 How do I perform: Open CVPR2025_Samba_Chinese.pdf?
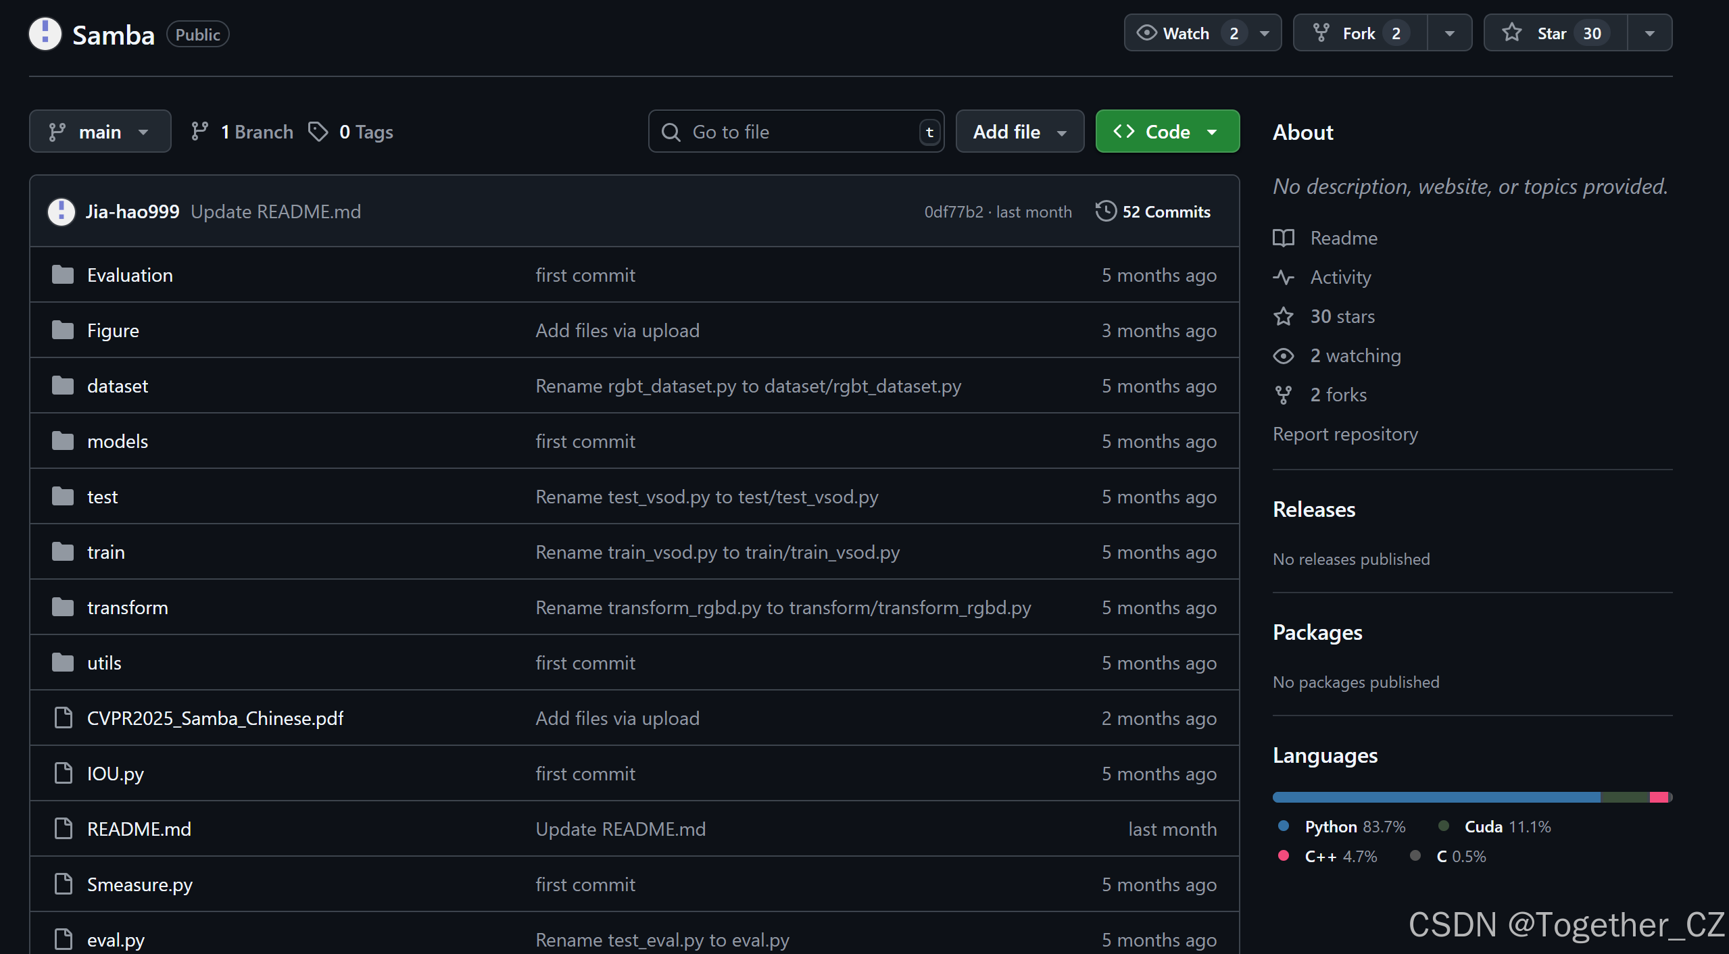click(215, 718)
